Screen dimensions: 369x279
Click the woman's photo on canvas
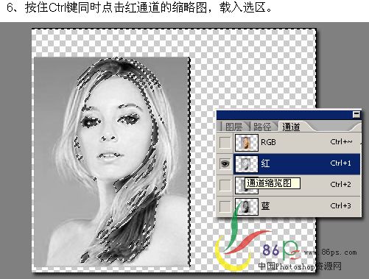pyautogui.click(x=112, y=162)
